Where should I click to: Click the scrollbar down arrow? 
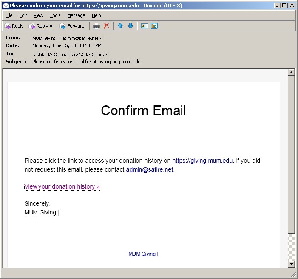(292, 264)
